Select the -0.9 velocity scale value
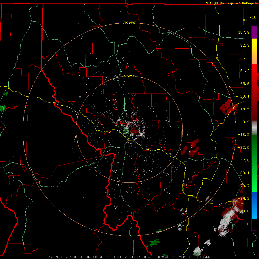Viewport: 259px width, 259px height. tap(245, 122)
